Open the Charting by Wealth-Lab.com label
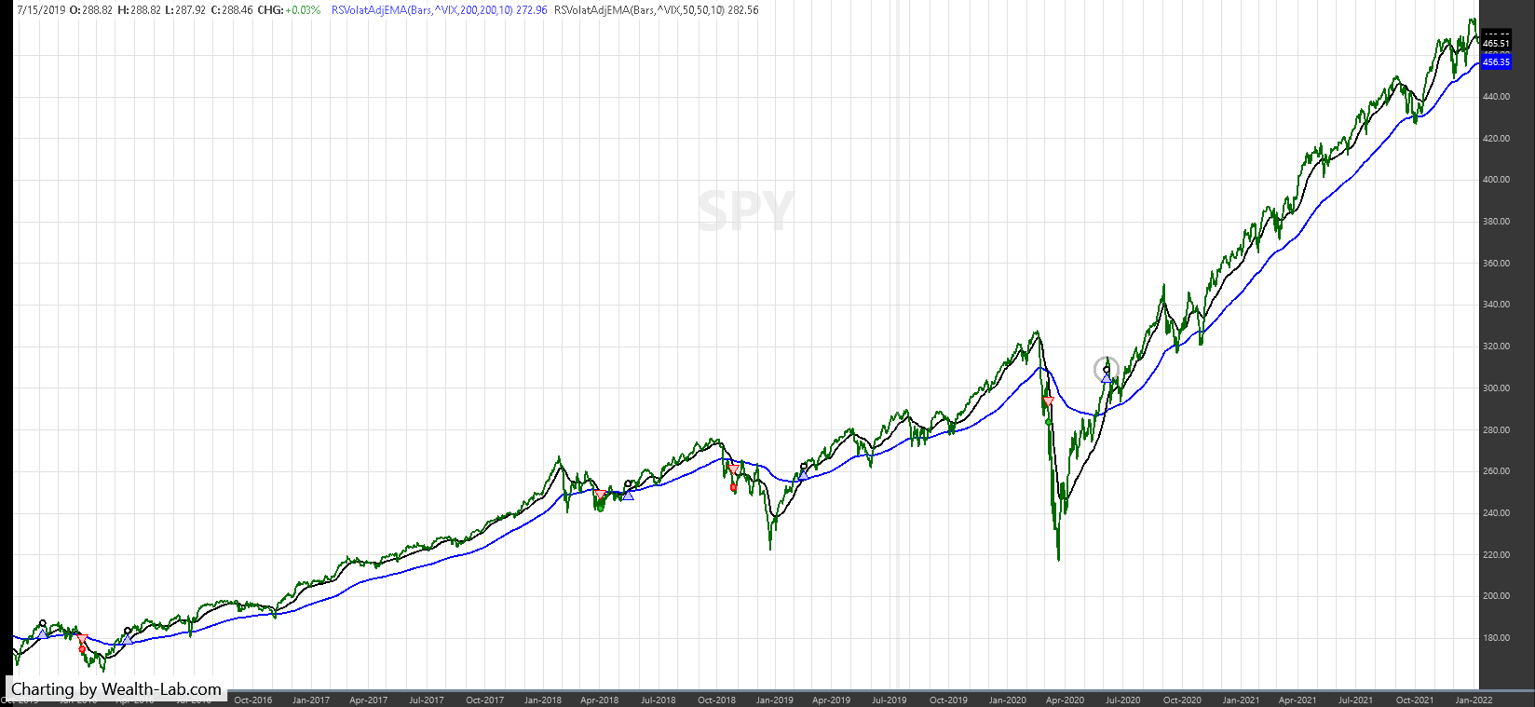The height and width of the screenshot is (707, 1535). (116, 690)
